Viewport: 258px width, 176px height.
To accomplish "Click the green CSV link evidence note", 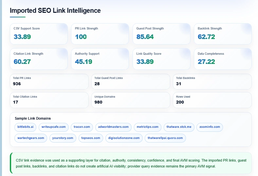I will 131,163.
